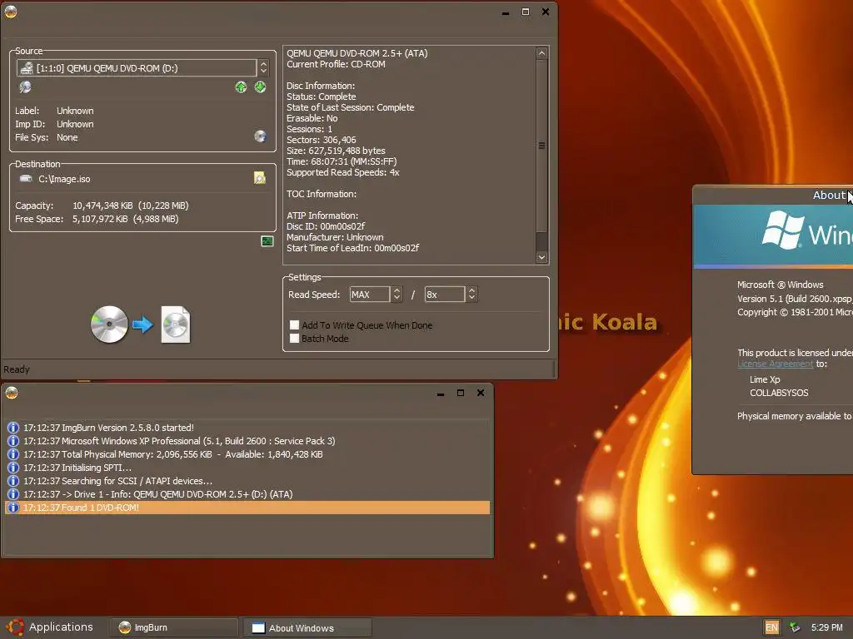This screenshot has height=639, width=853.
Task: Click the info icon on Found 1 DVD-ROM row
Action: pyautogui.click(x=13, y=508)
